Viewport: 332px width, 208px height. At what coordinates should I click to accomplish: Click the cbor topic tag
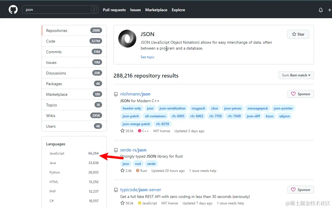pos(215,108)
